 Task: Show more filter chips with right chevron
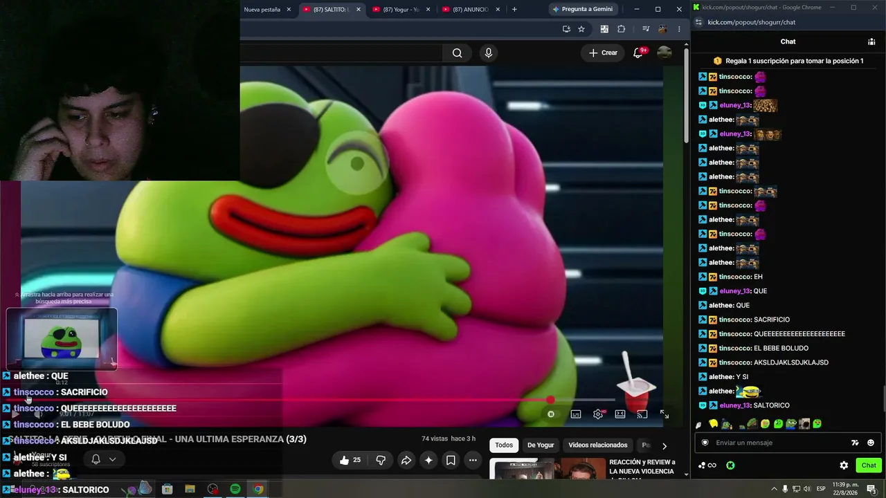click(664, 446)
